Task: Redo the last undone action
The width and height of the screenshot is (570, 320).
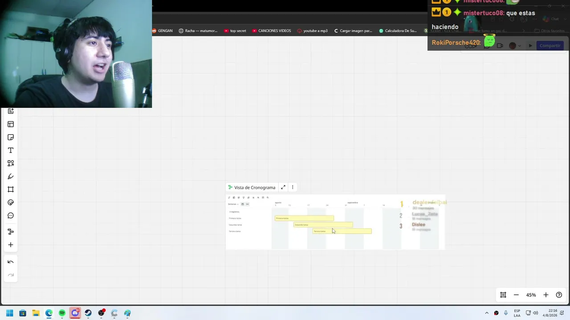Action: pos(11,275)
